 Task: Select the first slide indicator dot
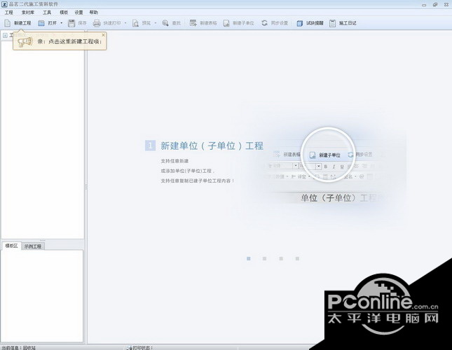[249, 258]
